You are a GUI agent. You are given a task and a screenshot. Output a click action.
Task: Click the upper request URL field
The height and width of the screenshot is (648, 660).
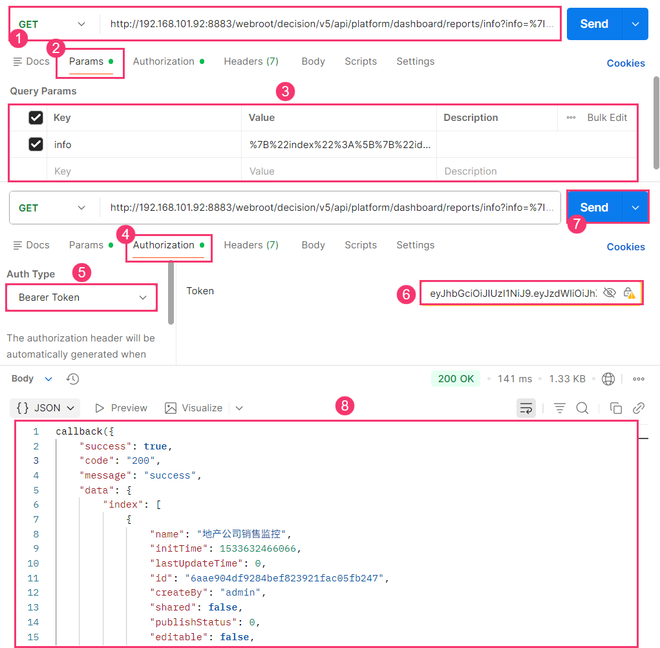[x=331, y=24]
